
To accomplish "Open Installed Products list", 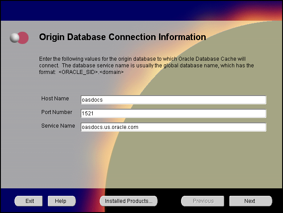I will tap(128, 201).
